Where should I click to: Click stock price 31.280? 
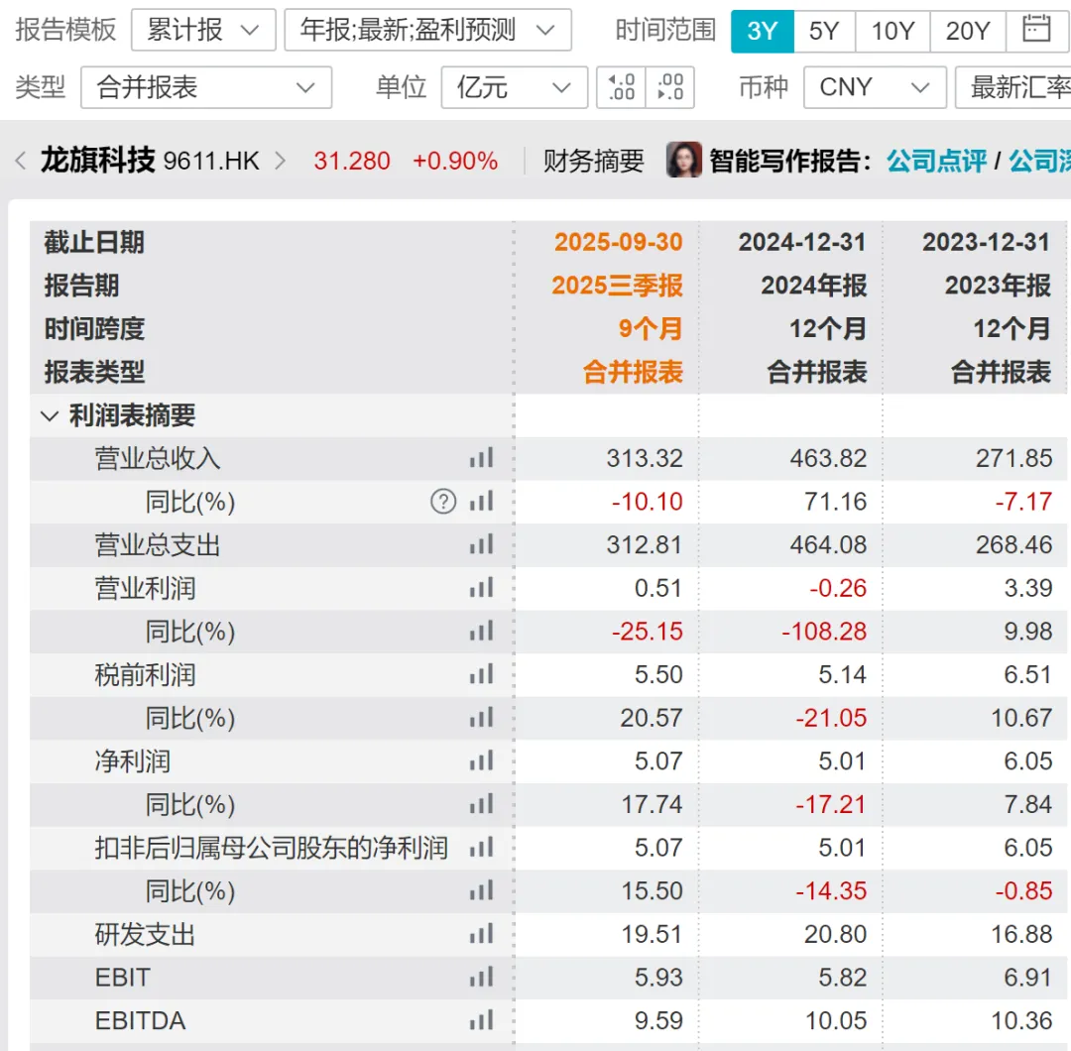coord(352,162)
